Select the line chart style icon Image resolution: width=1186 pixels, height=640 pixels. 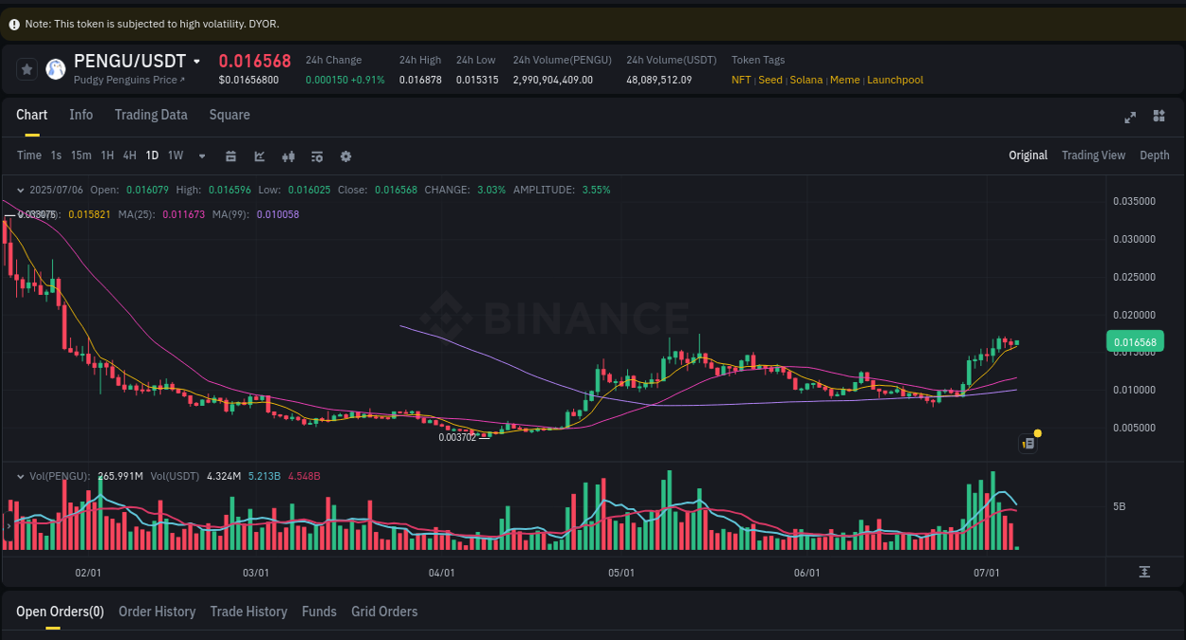[259, 155]
